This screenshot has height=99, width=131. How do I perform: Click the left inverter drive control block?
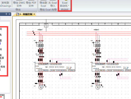tap(55, 67)
